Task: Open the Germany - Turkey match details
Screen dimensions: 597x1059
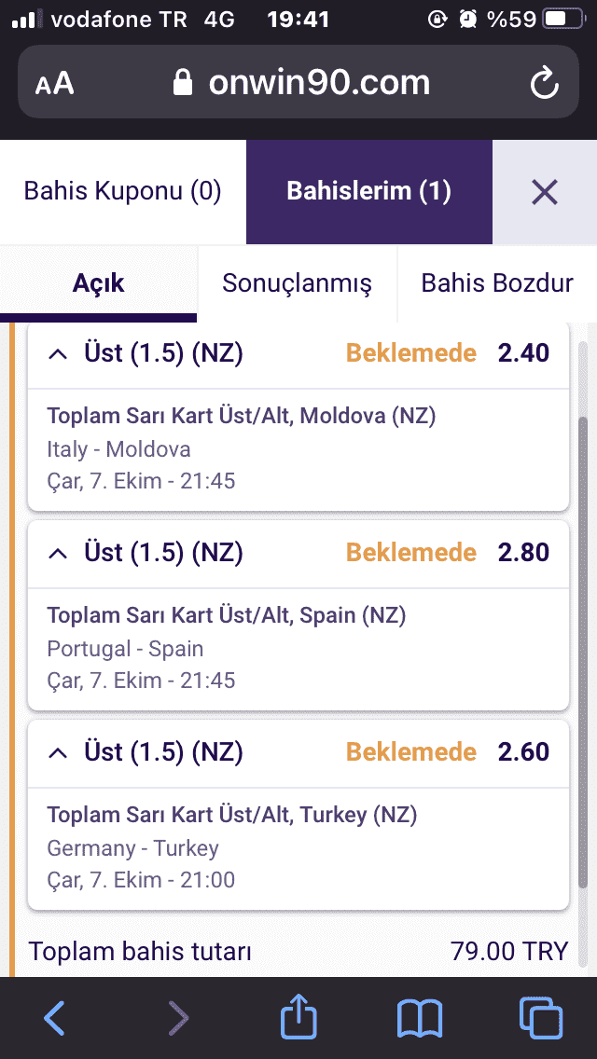Action: (133, 848)
